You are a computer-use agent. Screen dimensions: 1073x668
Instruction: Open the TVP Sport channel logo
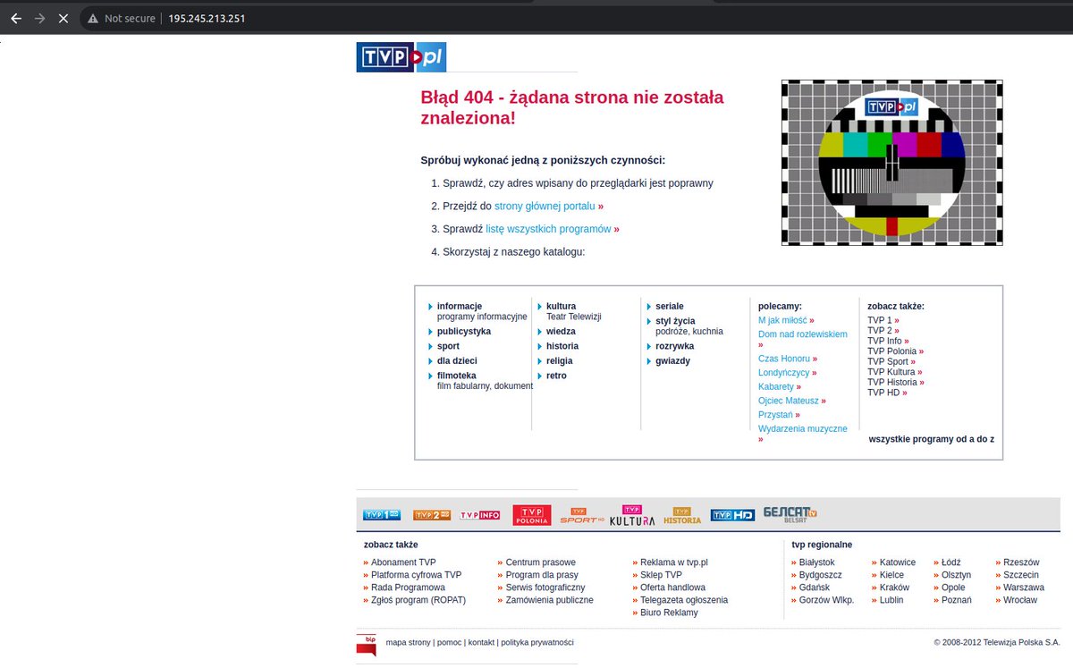coord(582,516)
